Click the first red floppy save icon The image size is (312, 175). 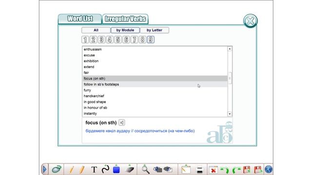(247, 170)
